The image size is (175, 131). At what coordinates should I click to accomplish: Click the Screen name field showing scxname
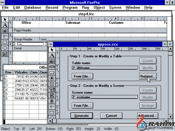pos(105,97)
